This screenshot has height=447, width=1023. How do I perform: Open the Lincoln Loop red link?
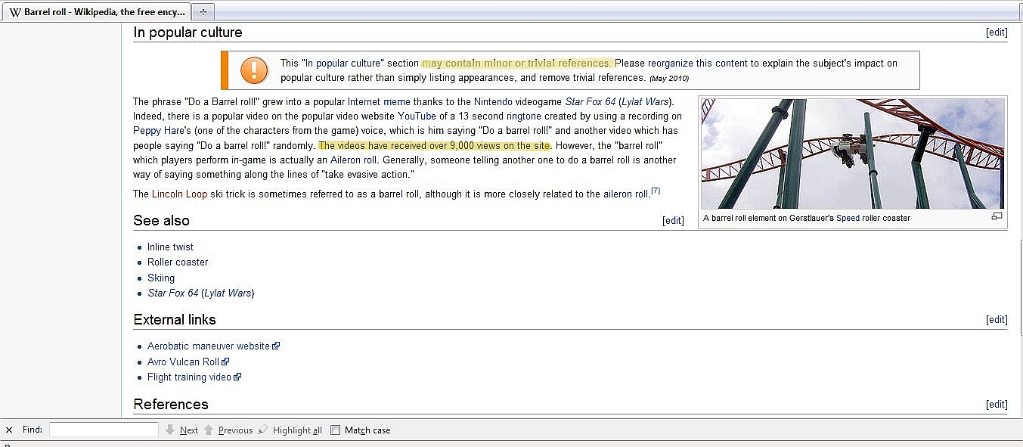click(179, 194)
